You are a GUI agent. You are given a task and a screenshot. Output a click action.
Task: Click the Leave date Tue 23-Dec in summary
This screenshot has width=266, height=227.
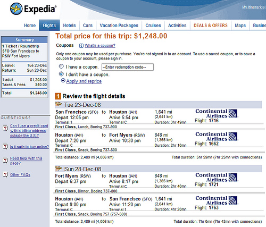(x=37, y=65)
